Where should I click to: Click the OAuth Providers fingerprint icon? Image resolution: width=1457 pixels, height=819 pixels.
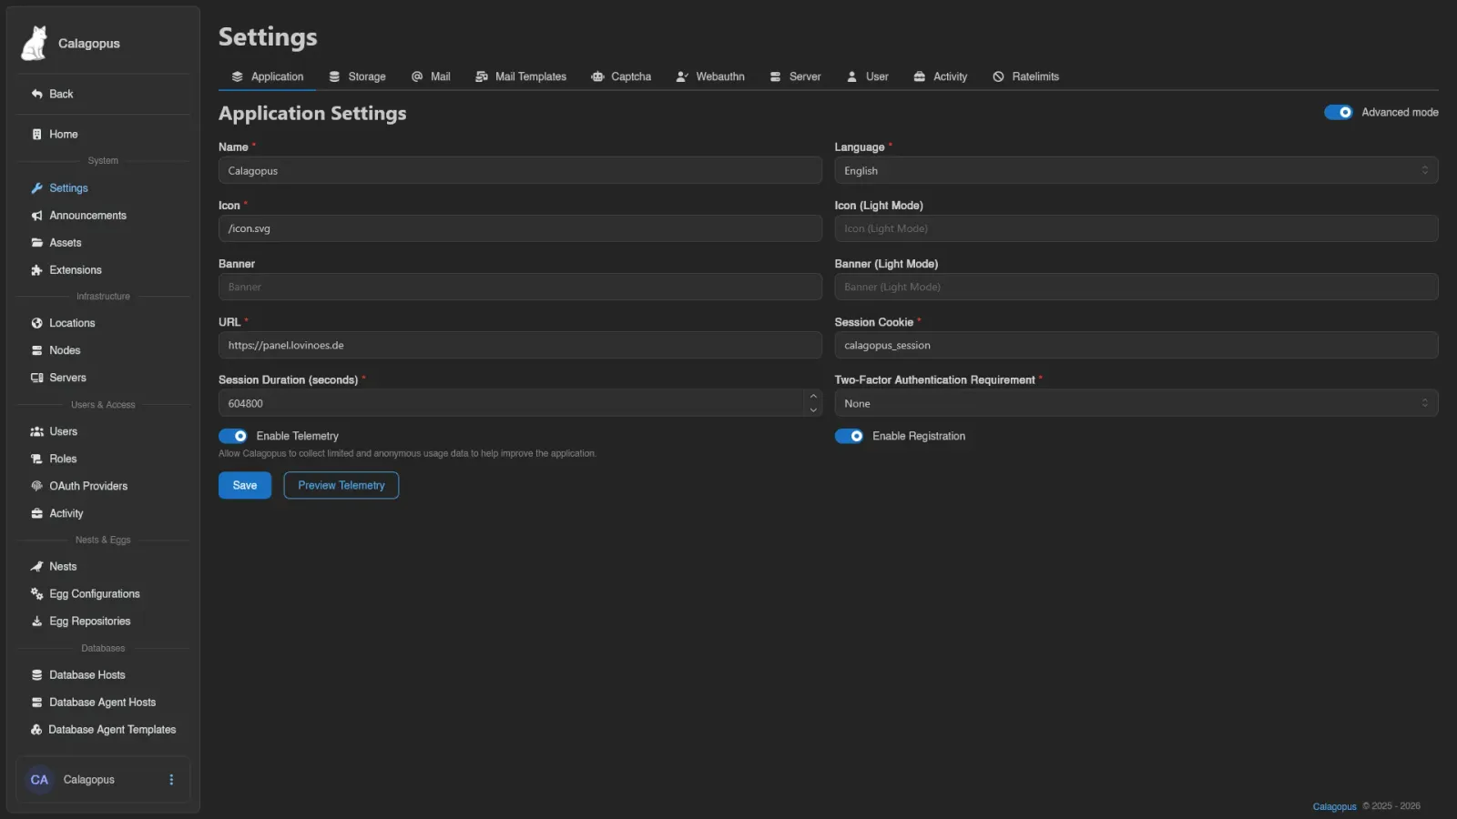click(x=37, y=486)
